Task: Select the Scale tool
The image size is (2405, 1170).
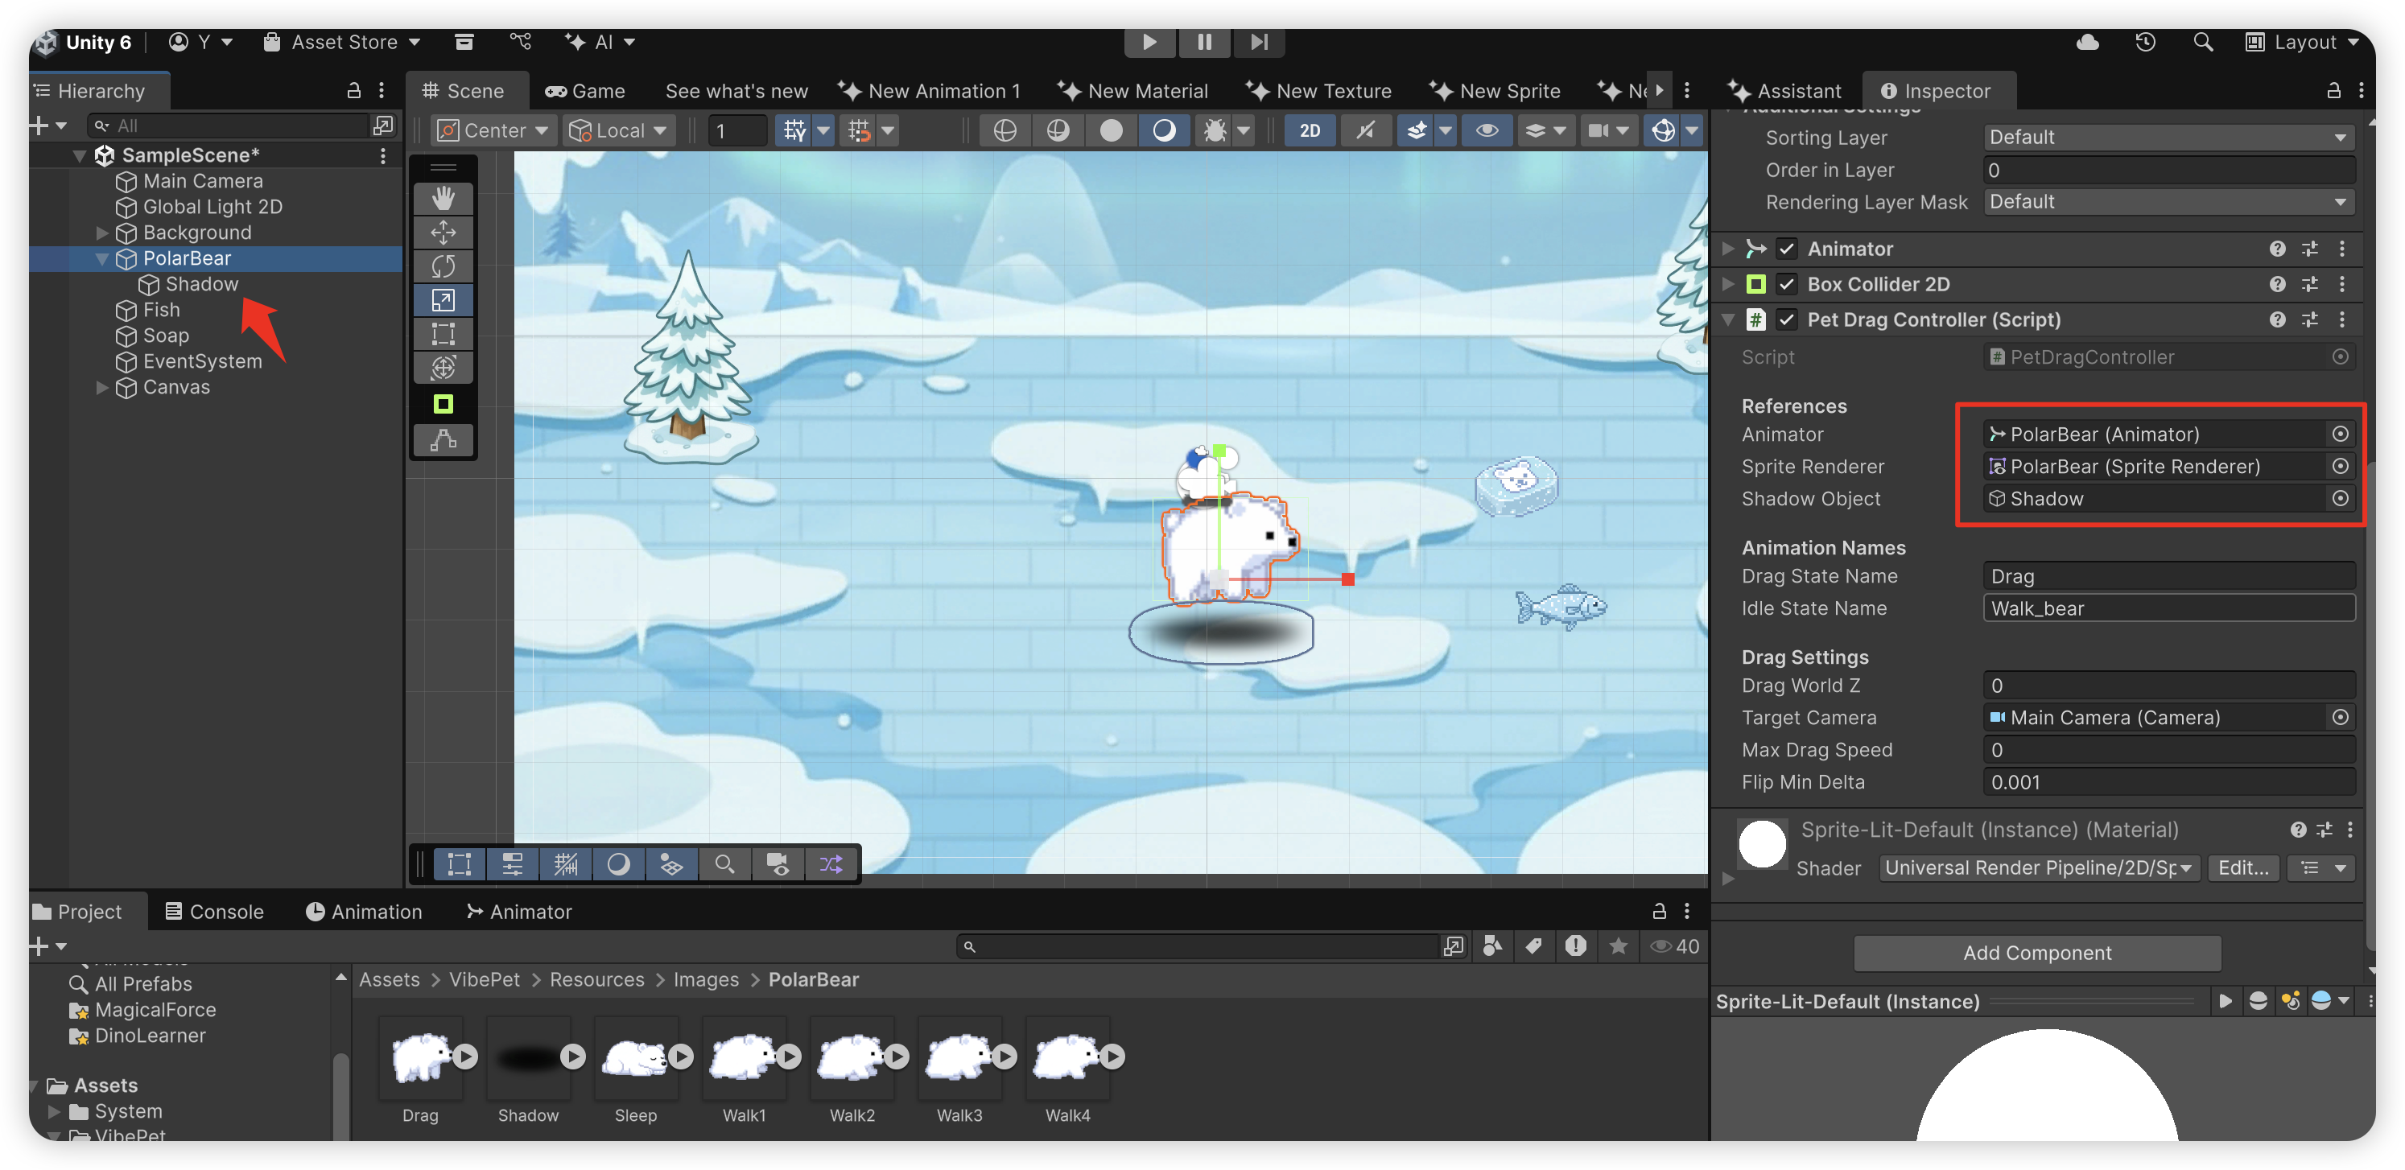Action: [443, 299]
